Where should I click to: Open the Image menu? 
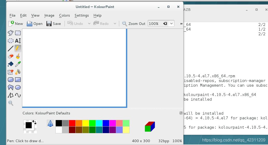click(49, 15)
